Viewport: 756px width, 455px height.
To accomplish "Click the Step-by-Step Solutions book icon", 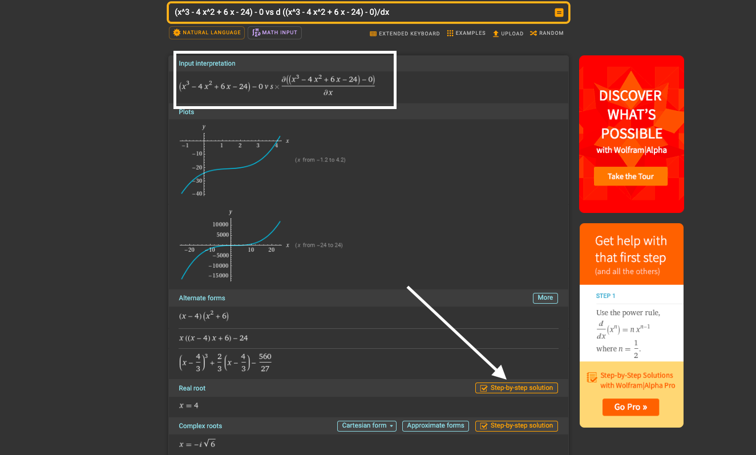I will [x=591, y=377].
